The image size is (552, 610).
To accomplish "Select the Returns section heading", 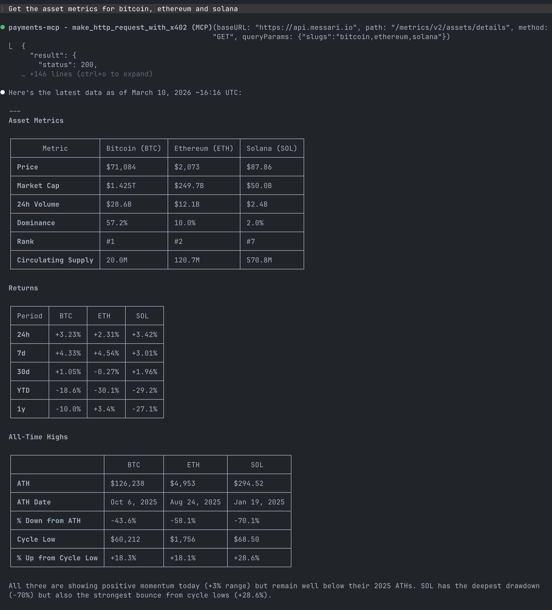I will (x=23, y=288).
